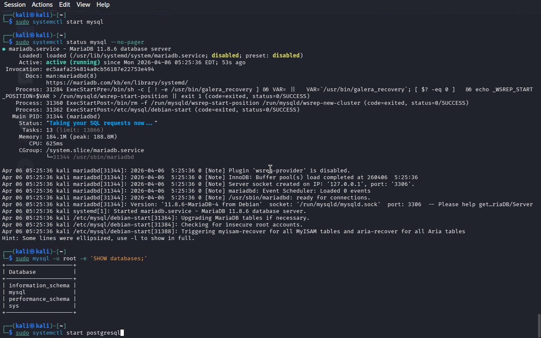The height and width of the screenshot is (338, 541).
Task: Click the "--no-pager" flag in status command
Action: click(x=127, y=42)
